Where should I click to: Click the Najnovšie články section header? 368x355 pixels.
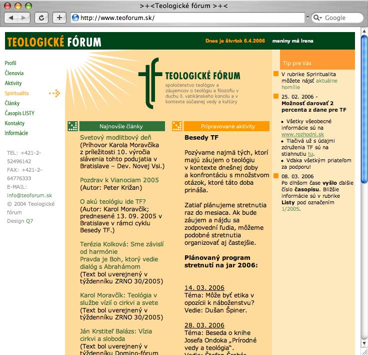coord(122,126)
